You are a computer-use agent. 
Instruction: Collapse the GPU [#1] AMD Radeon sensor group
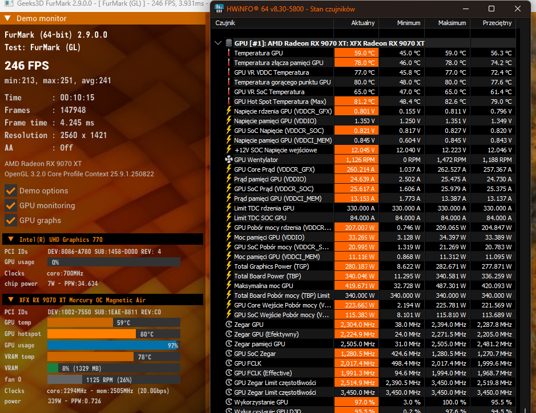[217, 43]
